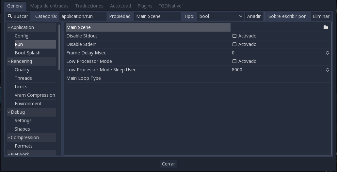
Task: Select Boot Splash in the tree
Action: [x=27, y=53]
